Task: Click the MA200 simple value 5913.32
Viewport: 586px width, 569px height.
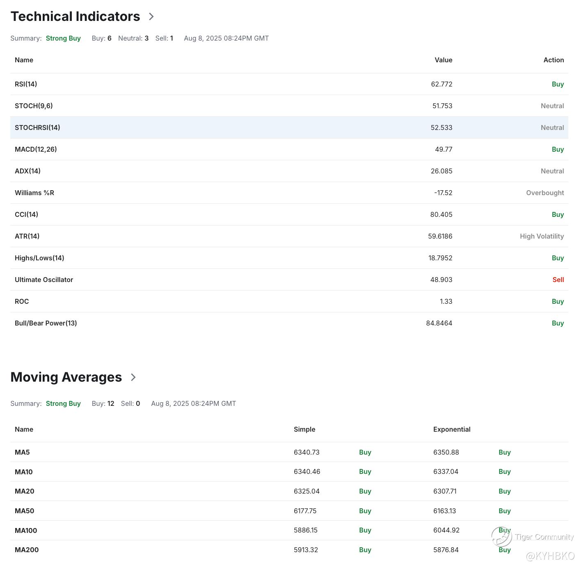Action: tap(306, 550)
